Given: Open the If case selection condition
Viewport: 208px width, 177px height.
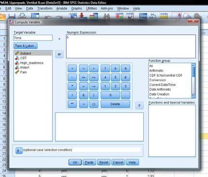Looking at the screenshot, I should (19, 150).
